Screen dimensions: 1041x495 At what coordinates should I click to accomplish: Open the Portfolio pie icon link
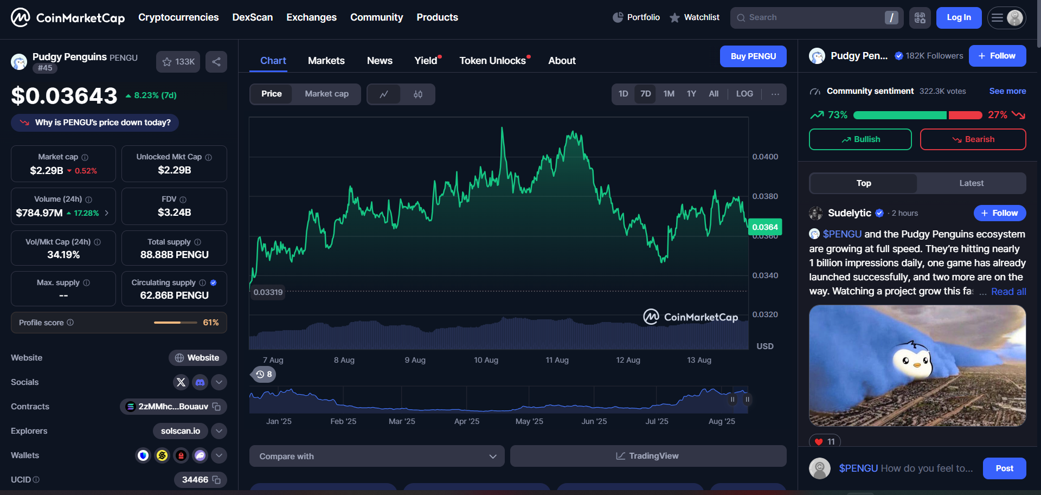pos(636,17)
